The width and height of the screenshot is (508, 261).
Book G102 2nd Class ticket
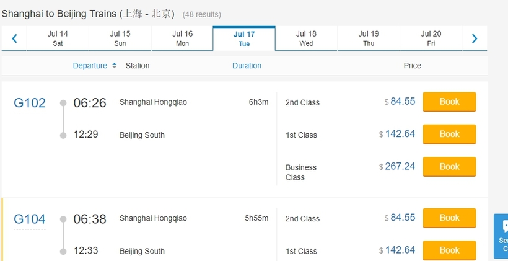pyautogui.click(x=449, y=102)
